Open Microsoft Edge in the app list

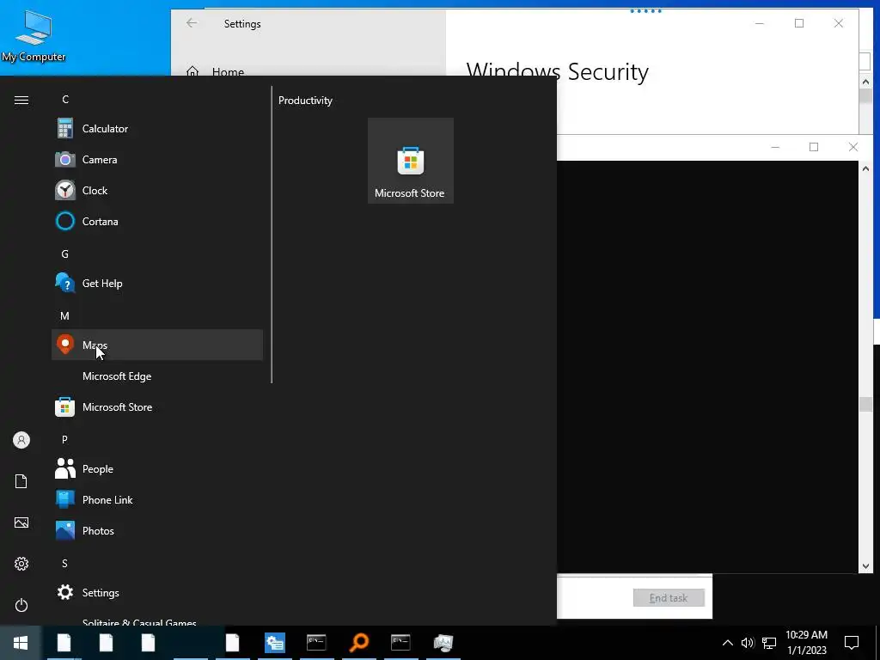[157, 376]
